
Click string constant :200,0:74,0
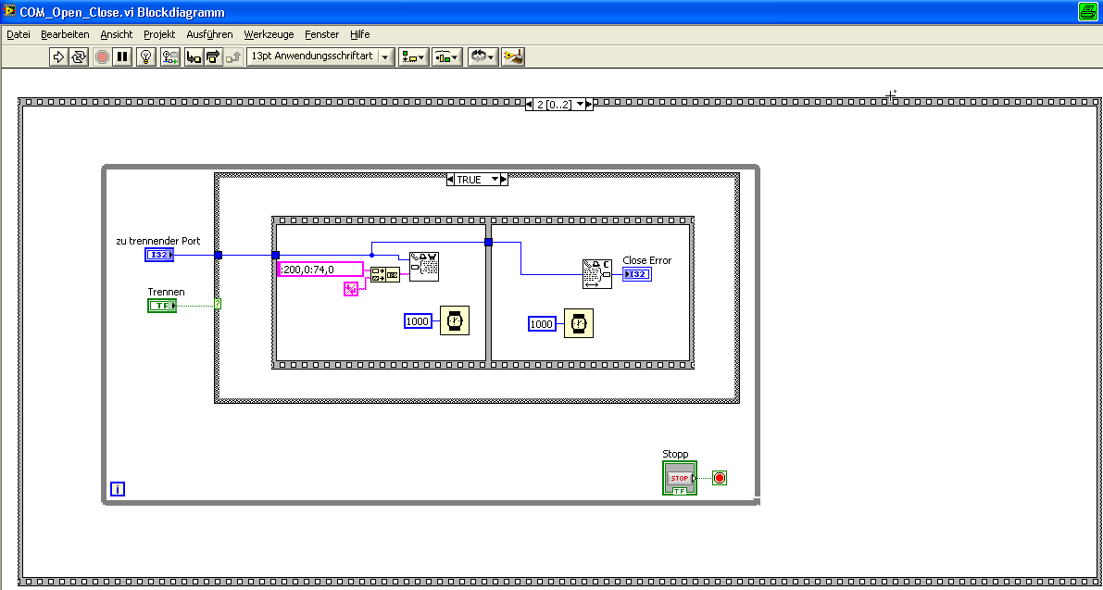(x=320, y=269)
